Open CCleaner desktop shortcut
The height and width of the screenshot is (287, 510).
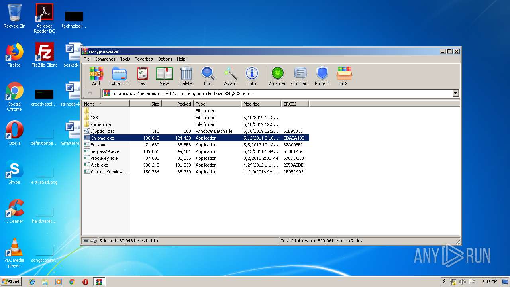pyautogui.click(x=14, y=211)
